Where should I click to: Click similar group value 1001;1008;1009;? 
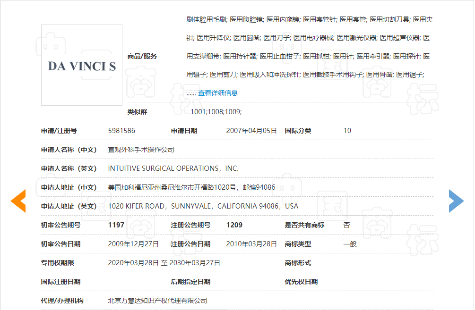click(x=216, y=112)
